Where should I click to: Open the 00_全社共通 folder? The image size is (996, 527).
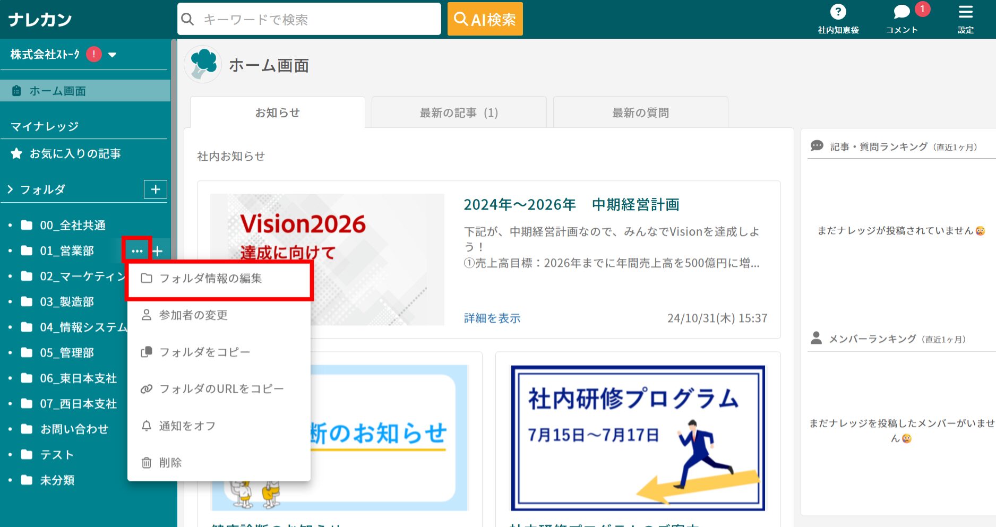tap(73, 225)
